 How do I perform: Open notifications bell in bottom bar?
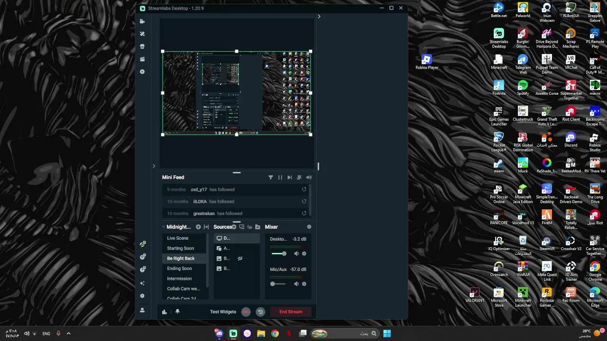click(x=177, y=312)
